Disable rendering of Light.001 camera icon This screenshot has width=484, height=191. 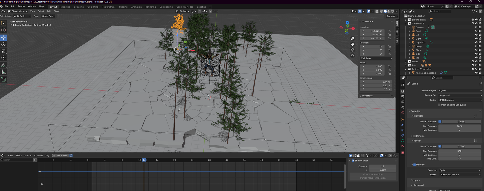click(480, 42)
